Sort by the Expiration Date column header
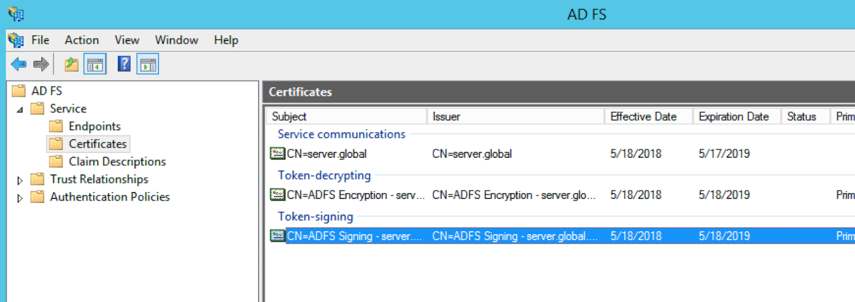This screenshot has width=855, height=302. point(733,117)
